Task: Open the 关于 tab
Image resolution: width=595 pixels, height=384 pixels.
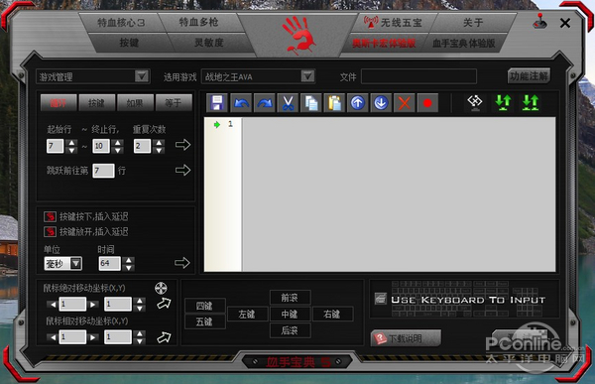Action: pyautogui.click(x=473, y=23)
